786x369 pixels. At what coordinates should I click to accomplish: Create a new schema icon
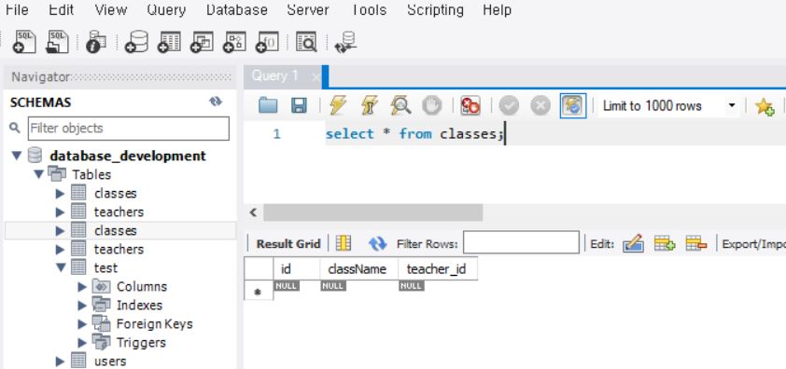click(x=136, y=42)
